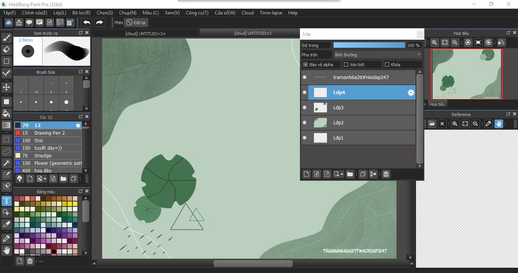Viewport: 518px width, 273px height.
Task: Select the Text tool
Action: click(x=6, y=201)
